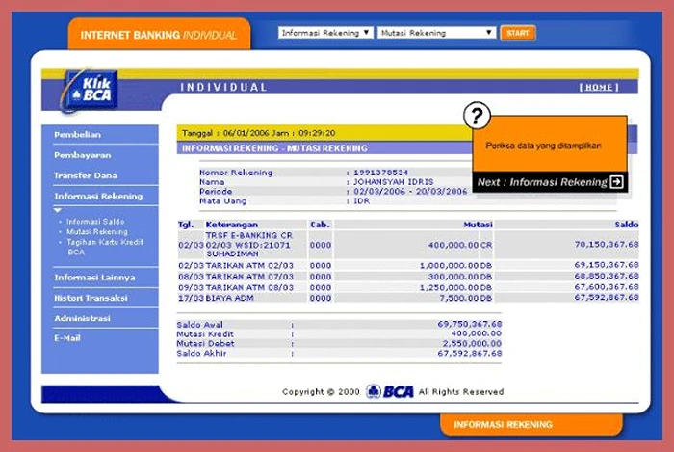Image resolution: width=674 pixels, height=452 pixels.
Task: Click the question mark help icon
Action: pyautogui.click(x=477, y=116)
